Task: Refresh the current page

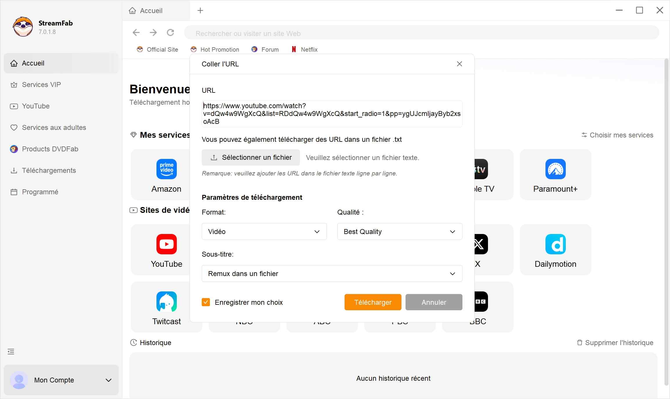Action: (170, 33)
